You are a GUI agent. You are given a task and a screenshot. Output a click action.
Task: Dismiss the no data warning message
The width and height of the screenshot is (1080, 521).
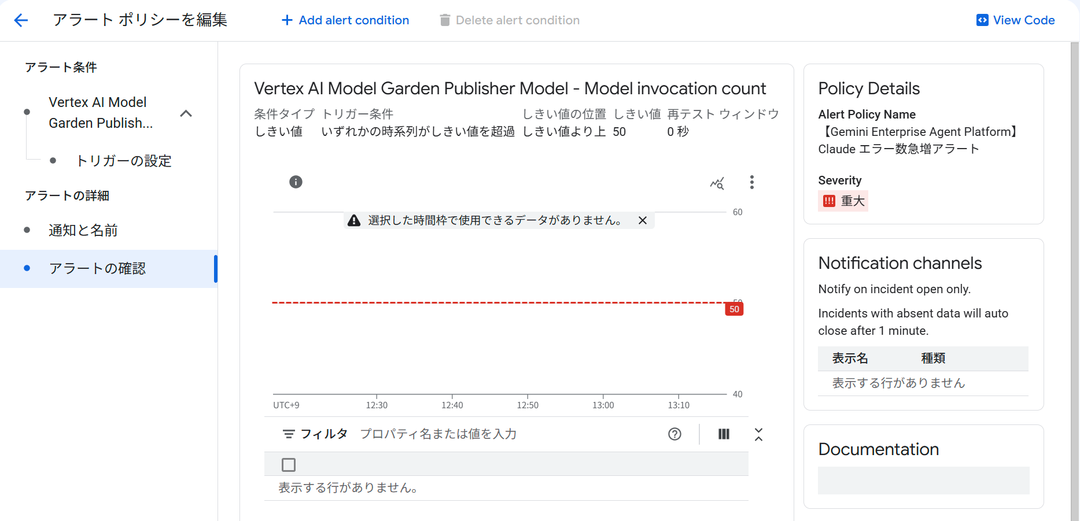coord(643,220)
